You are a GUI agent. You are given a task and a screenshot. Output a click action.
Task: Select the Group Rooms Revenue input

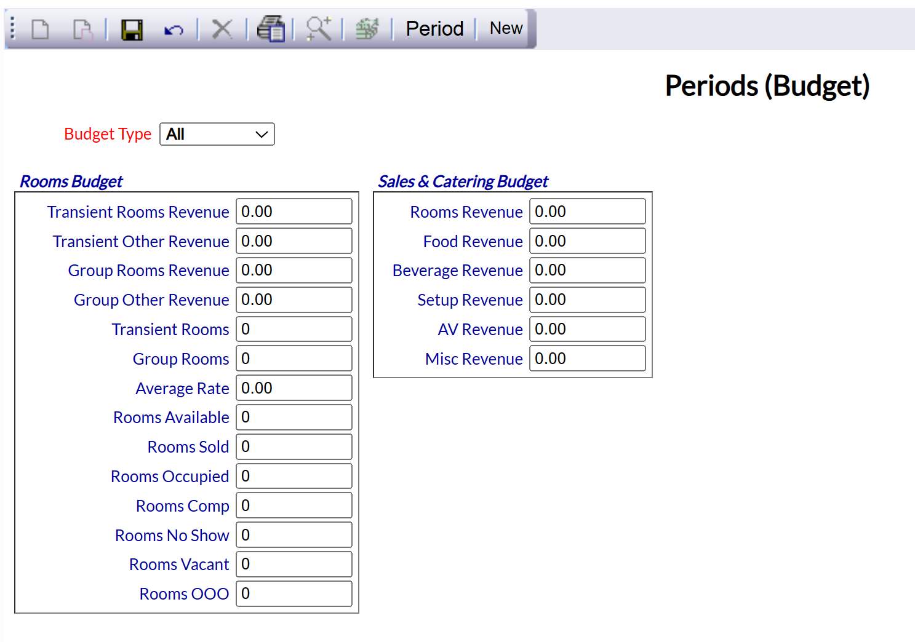tap(294, 271)
